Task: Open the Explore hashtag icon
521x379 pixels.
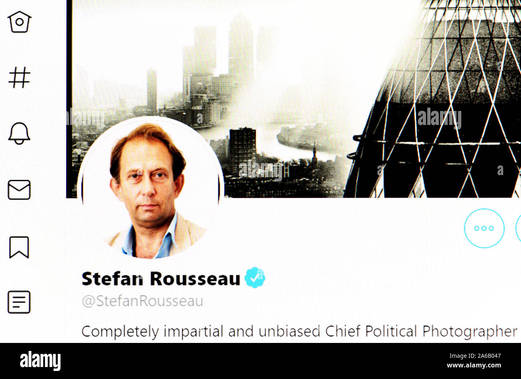Action: [x=19, y=77]
